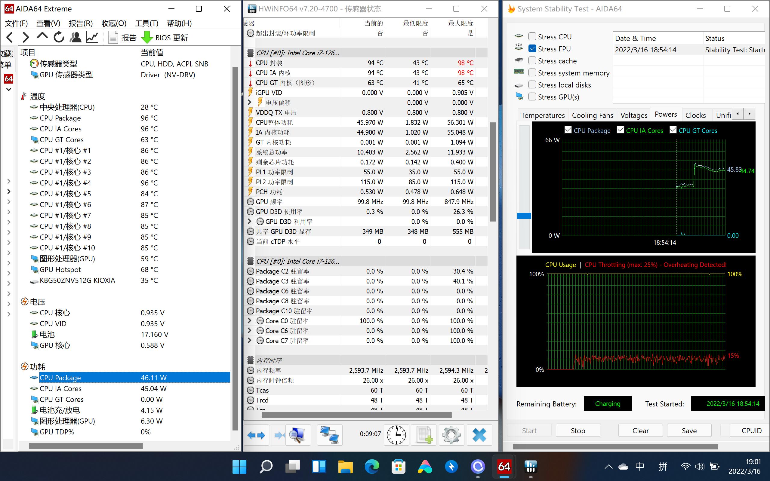
Task: Expand the 电压偏移 sensor group
Action: point(249,103)
